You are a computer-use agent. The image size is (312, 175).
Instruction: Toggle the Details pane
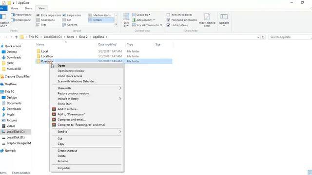tap(20, 20)
